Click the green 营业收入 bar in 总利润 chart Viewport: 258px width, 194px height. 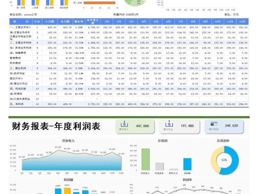click(x=145, y=159)
